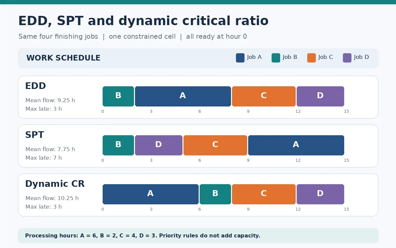Click the Job C orange legend swatch
The image size is (396, 248).
click(312, 58)
